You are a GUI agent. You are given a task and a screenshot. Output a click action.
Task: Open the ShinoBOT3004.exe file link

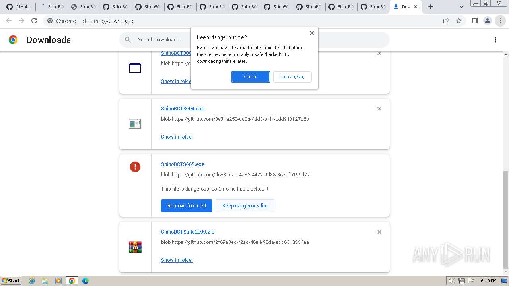coord(183,108)
